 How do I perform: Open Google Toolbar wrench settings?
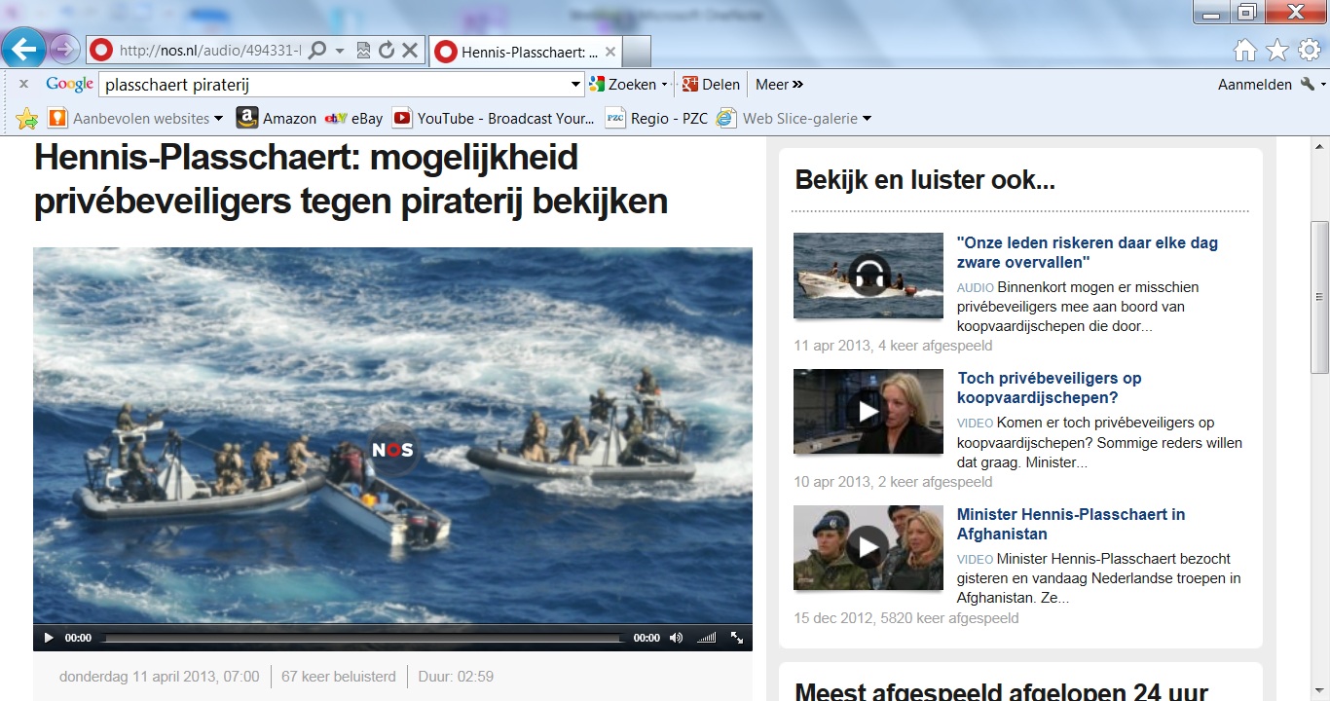[x=1308, y=85]
